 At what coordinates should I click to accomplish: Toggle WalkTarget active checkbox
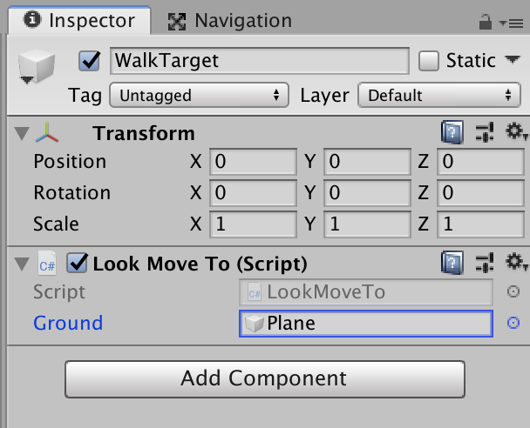89,61
